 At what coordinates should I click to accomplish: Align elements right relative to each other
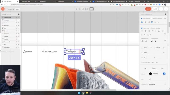(149, 31)
